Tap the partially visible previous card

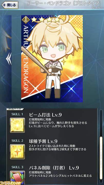pos(6,59)
